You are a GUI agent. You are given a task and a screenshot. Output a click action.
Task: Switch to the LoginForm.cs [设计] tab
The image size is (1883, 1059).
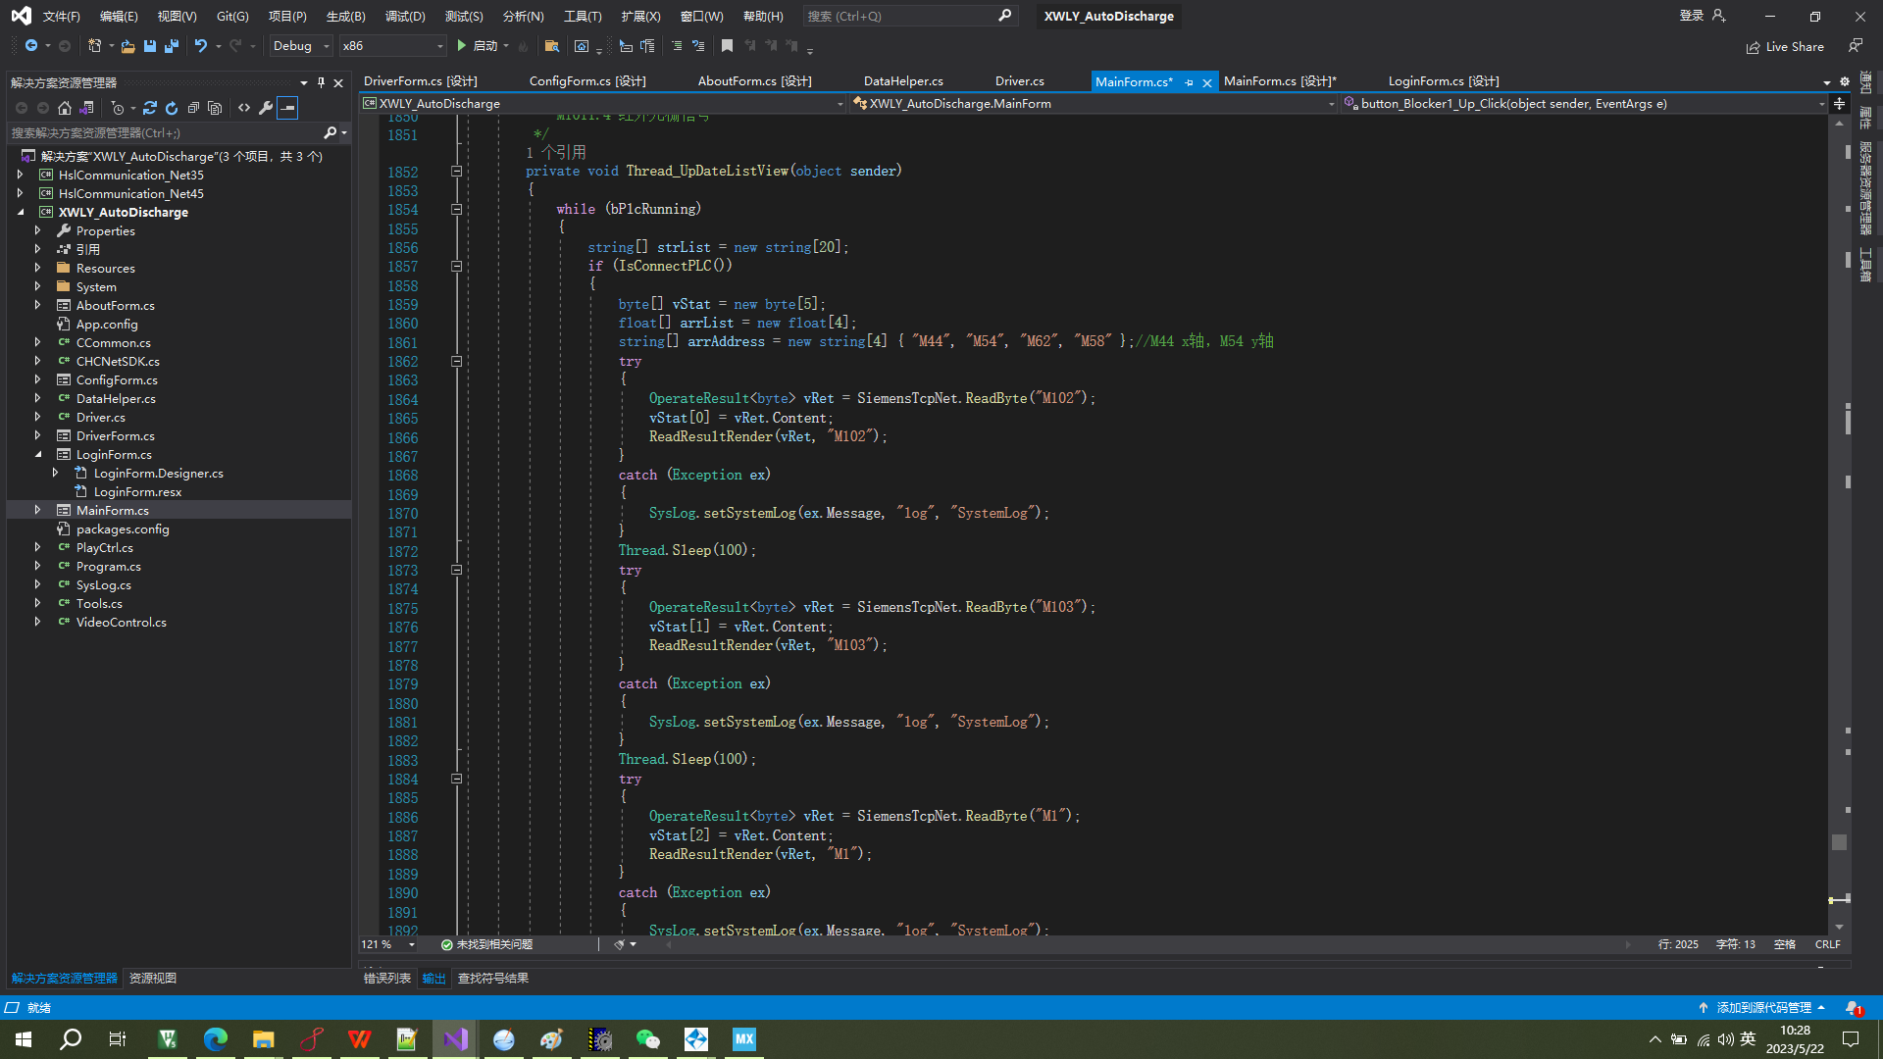(1444, 81)
